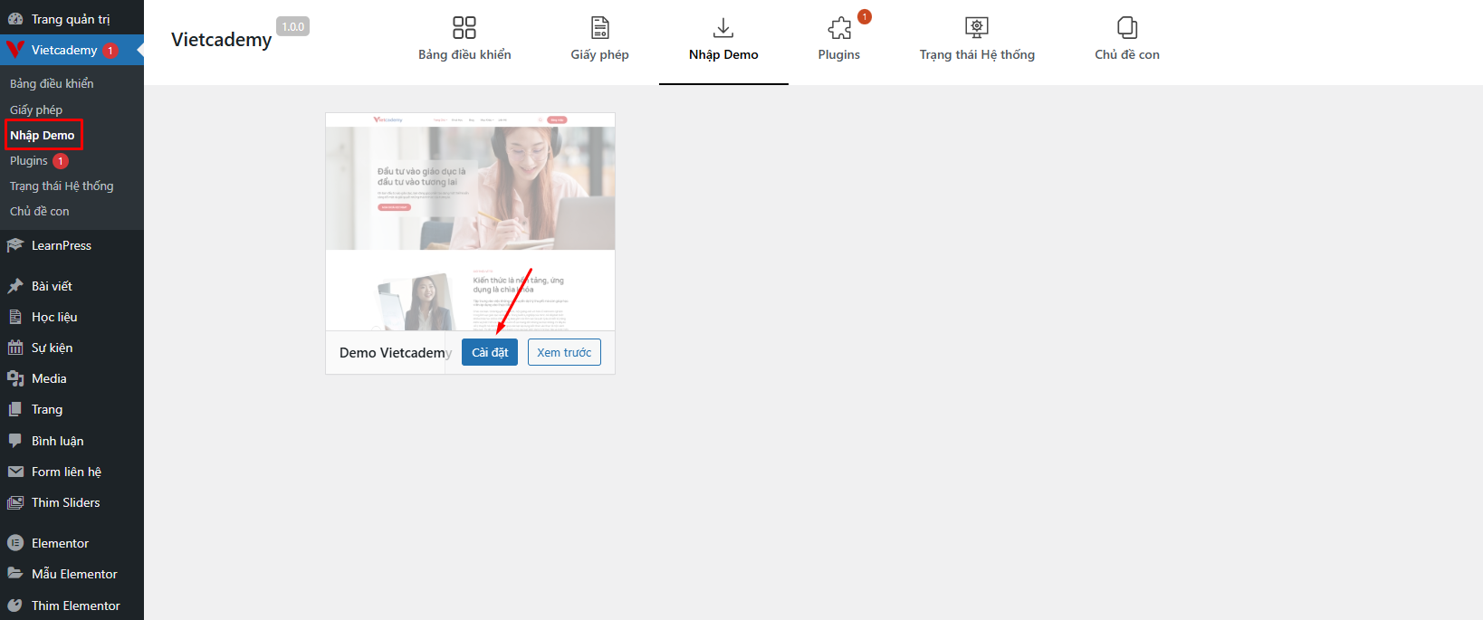Open the Bảng điều khiển tab label

tap(464, 54)
